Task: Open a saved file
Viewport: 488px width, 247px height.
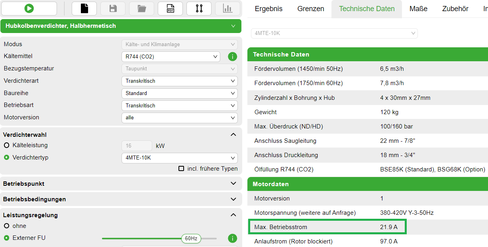Action: (141, 8)
